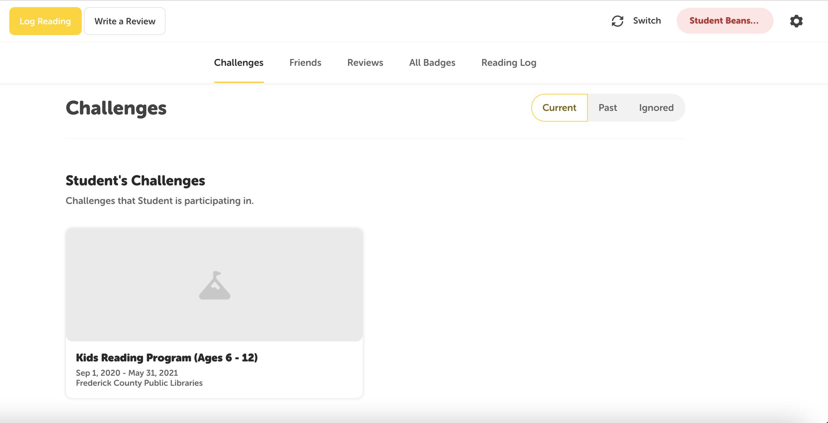The height and width of the screenshot is (423, 828).
Task: Open the Reviews tab
Action: pyautogui.click(x=365, y=63)
